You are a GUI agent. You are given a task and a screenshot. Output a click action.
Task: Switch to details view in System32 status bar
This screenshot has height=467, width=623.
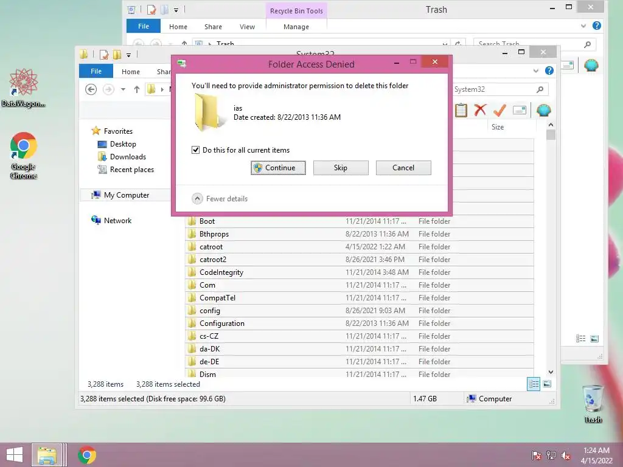(x=533, y=384)
